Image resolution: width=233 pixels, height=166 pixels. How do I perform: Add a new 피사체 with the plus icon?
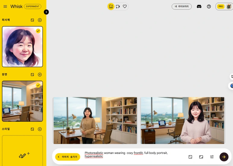point(40,20)
